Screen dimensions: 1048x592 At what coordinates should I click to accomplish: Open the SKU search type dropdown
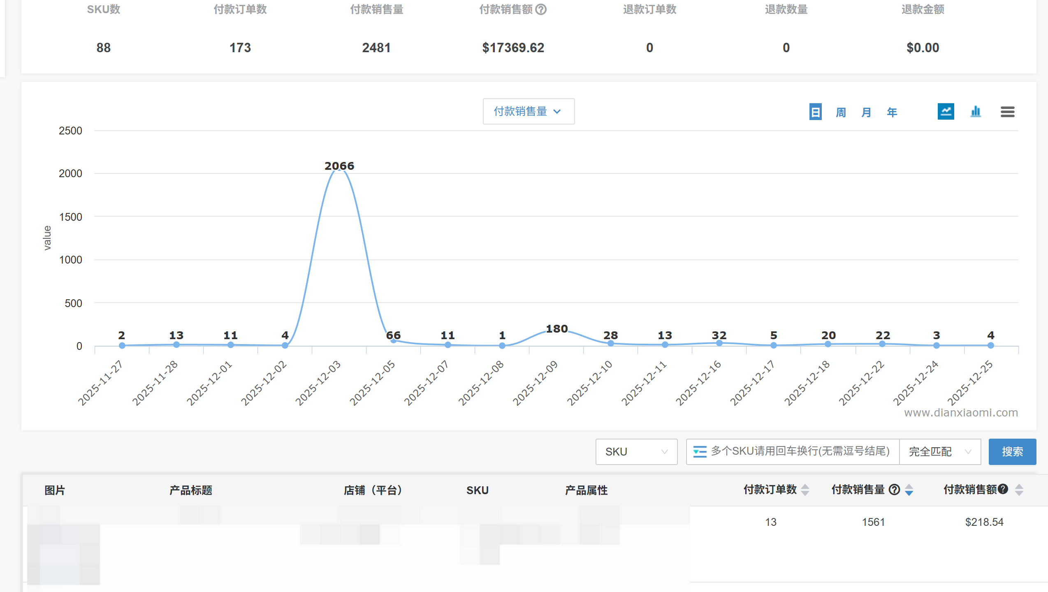coord(636,451)
